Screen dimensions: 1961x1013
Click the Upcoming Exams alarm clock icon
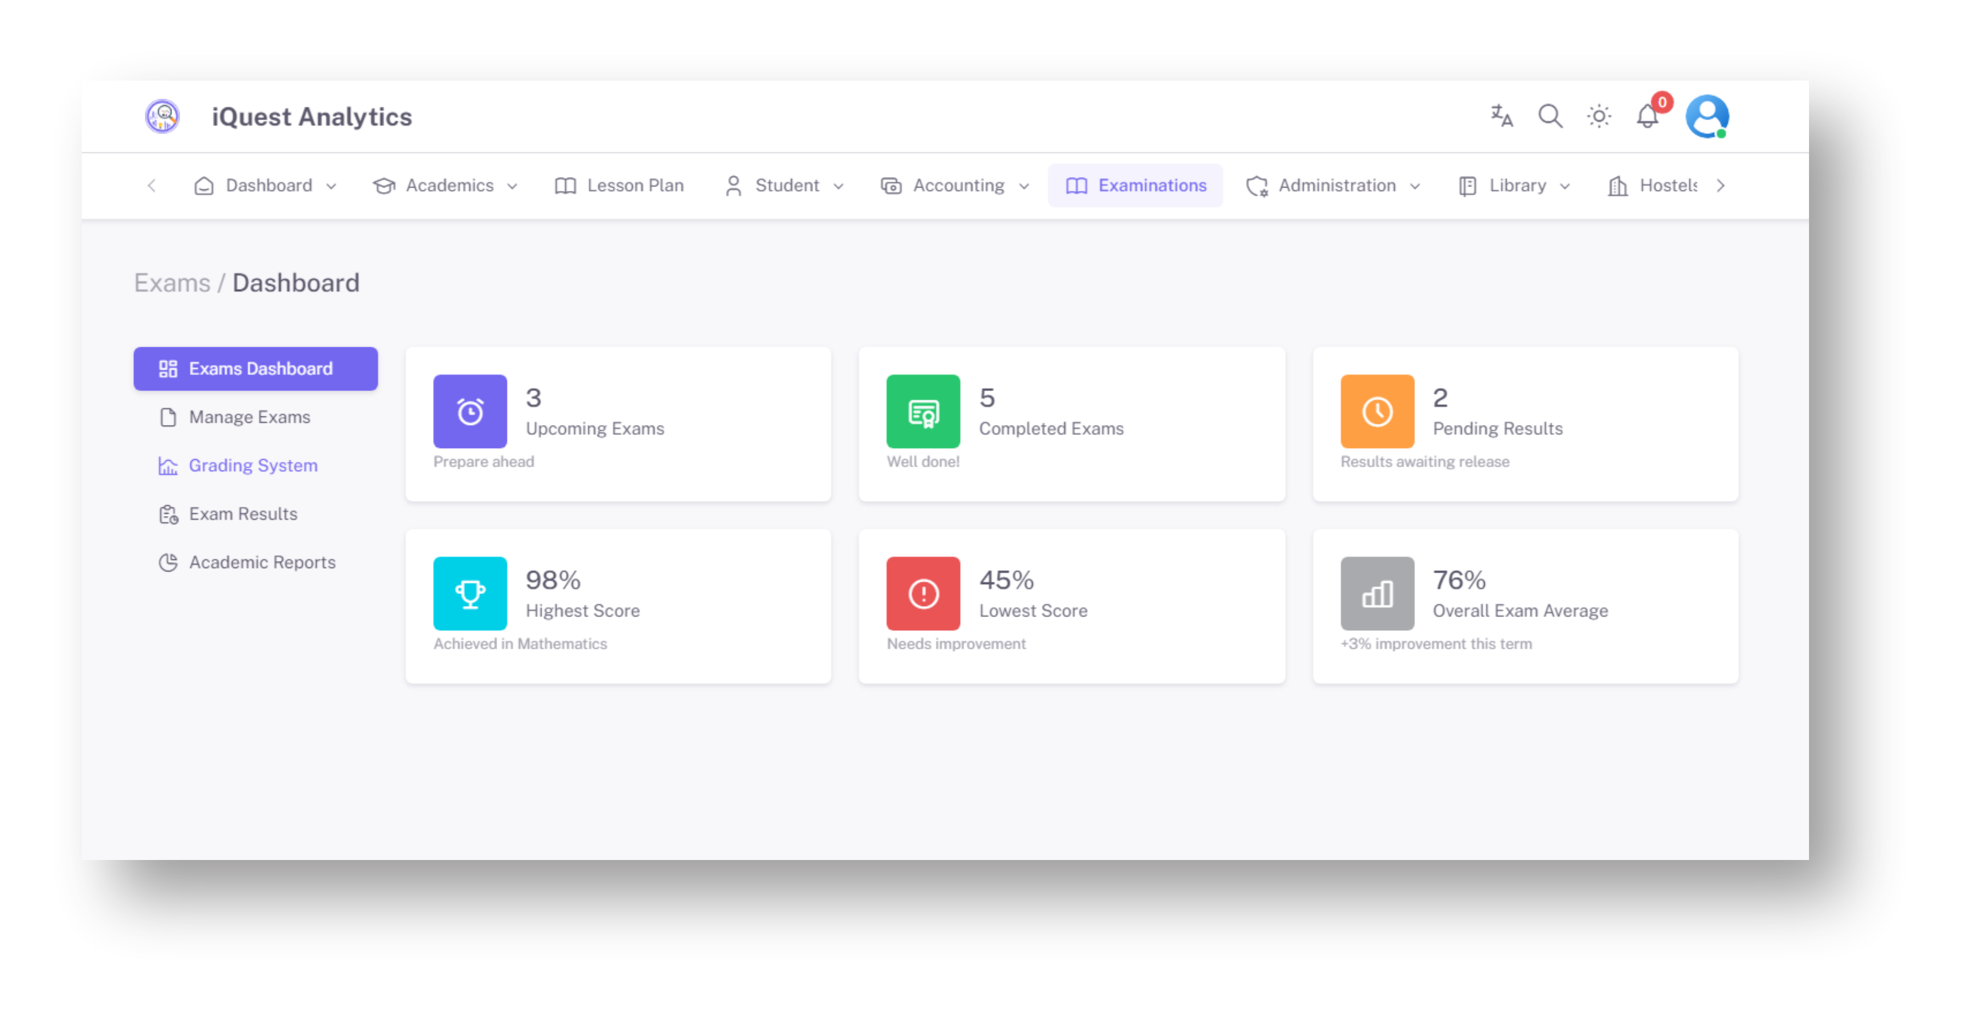tap(470, 411)
